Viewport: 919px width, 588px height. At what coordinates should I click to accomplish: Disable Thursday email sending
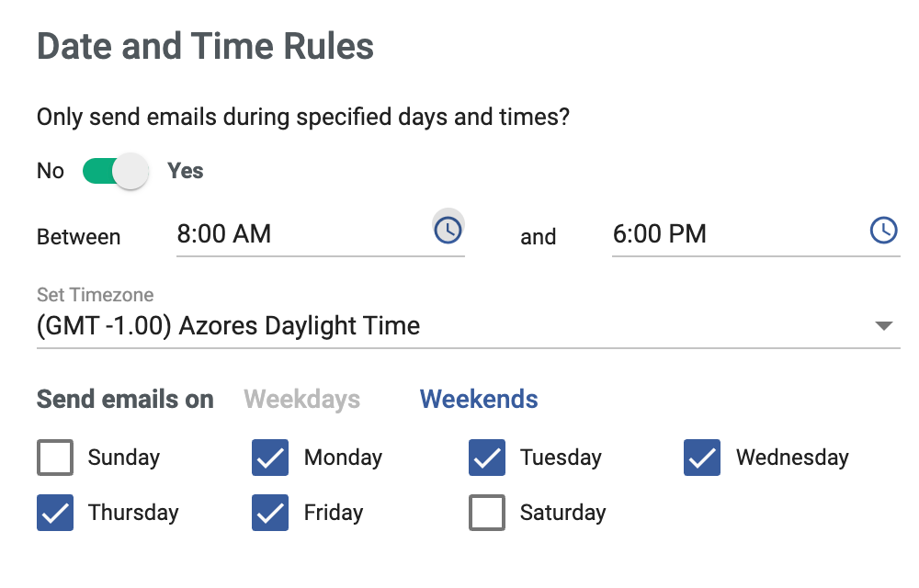point(55,513)
